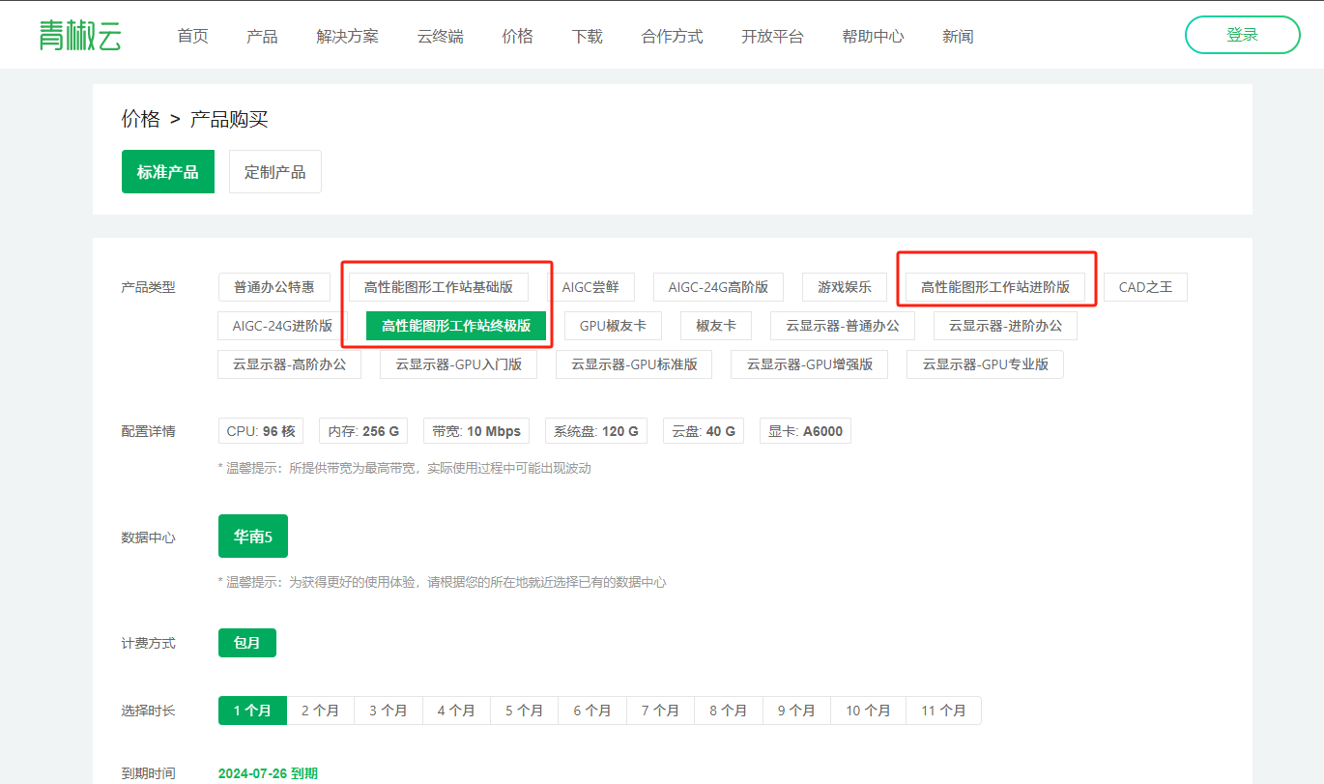The height and width of the screenshot is (784, 1324).
Task: Switch to the 定制产品 tab
Action: tap(275, 172)
